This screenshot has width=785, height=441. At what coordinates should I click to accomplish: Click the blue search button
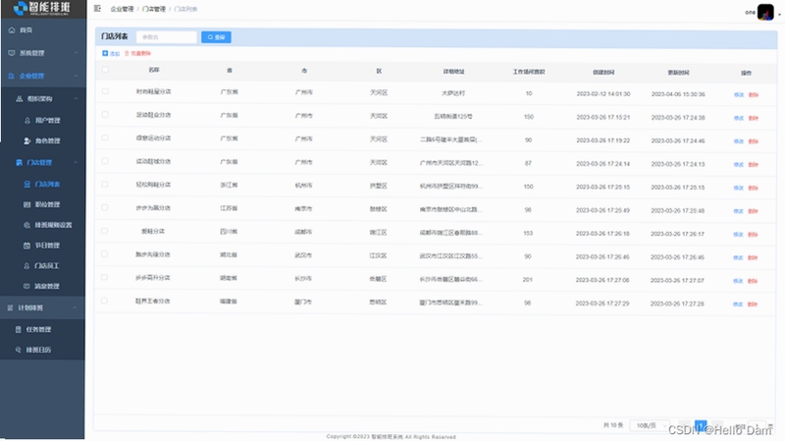(216, 37)
